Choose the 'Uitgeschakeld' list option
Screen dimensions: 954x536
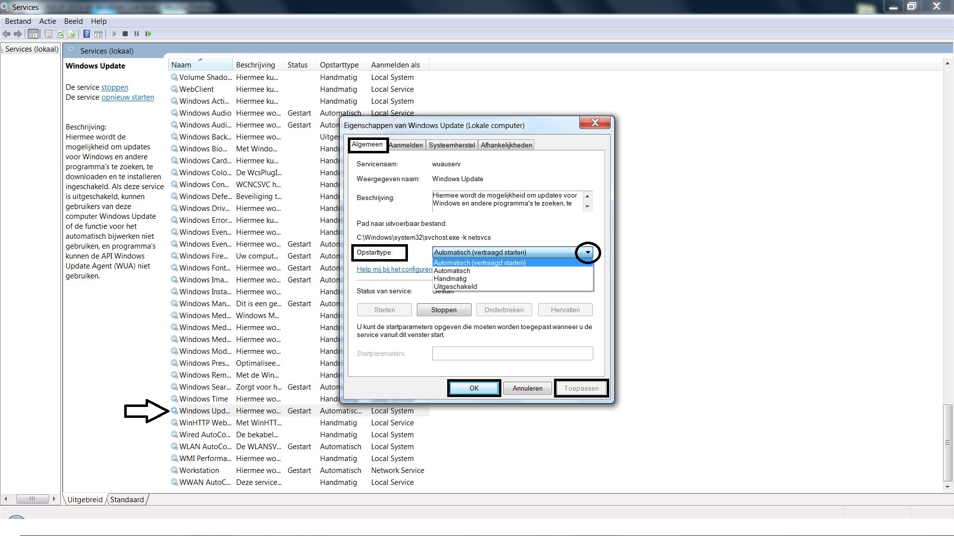(513, 287)
